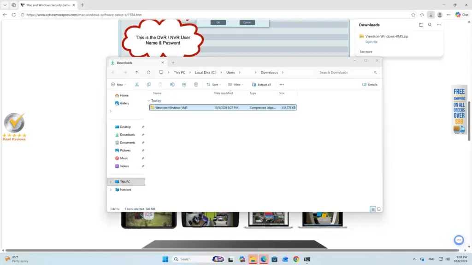Sort by Date modified column header

point(224,93)
